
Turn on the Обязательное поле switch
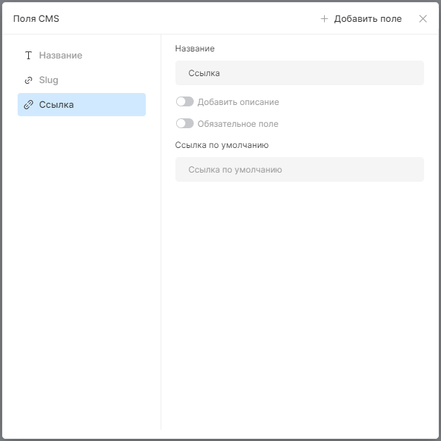(185, 123)
